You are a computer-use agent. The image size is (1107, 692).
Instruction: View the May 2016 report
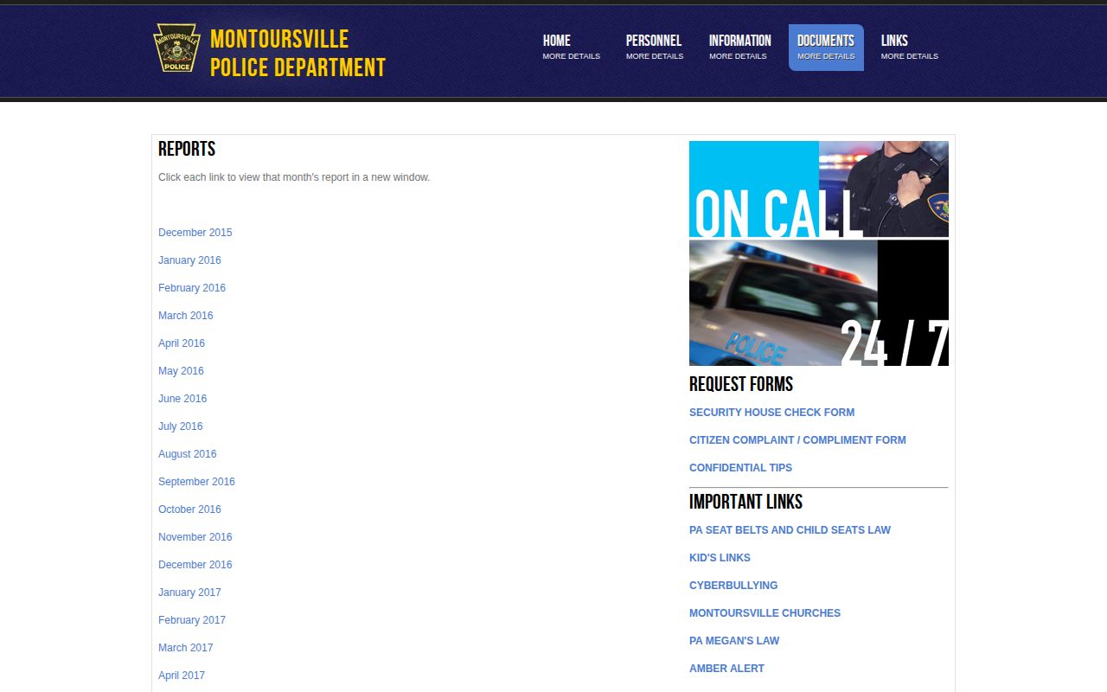[181, 371]
